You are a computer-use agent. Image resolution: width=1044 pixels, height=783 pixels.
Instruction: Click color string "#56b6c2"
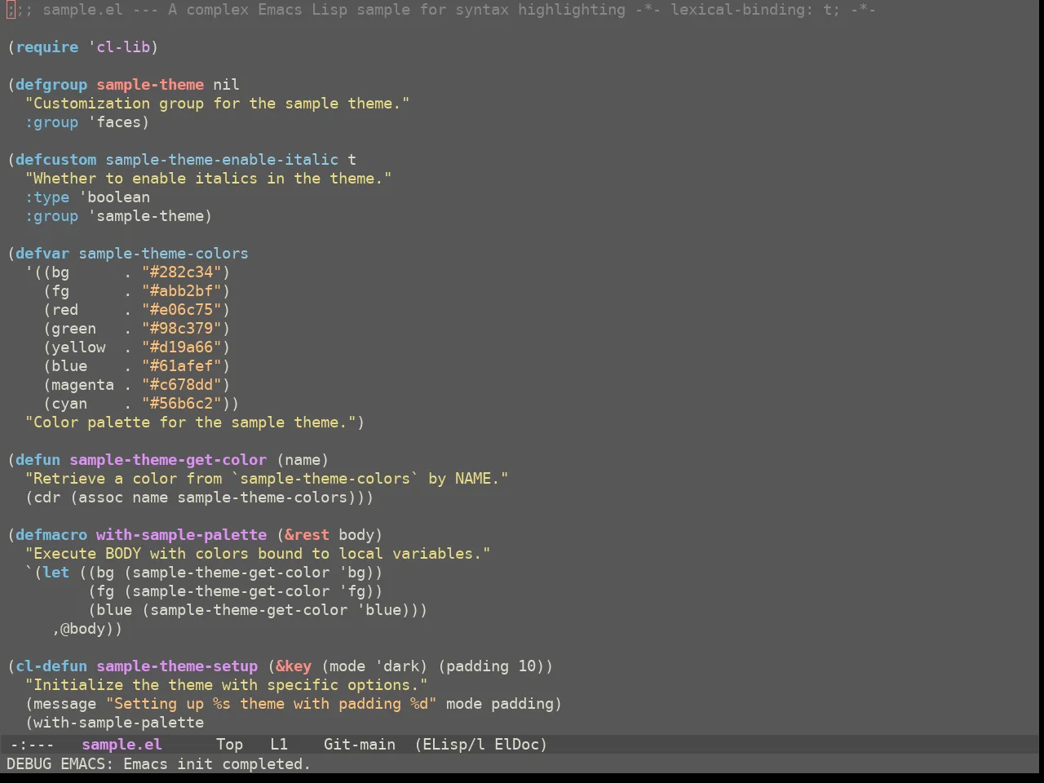[181, 403]
